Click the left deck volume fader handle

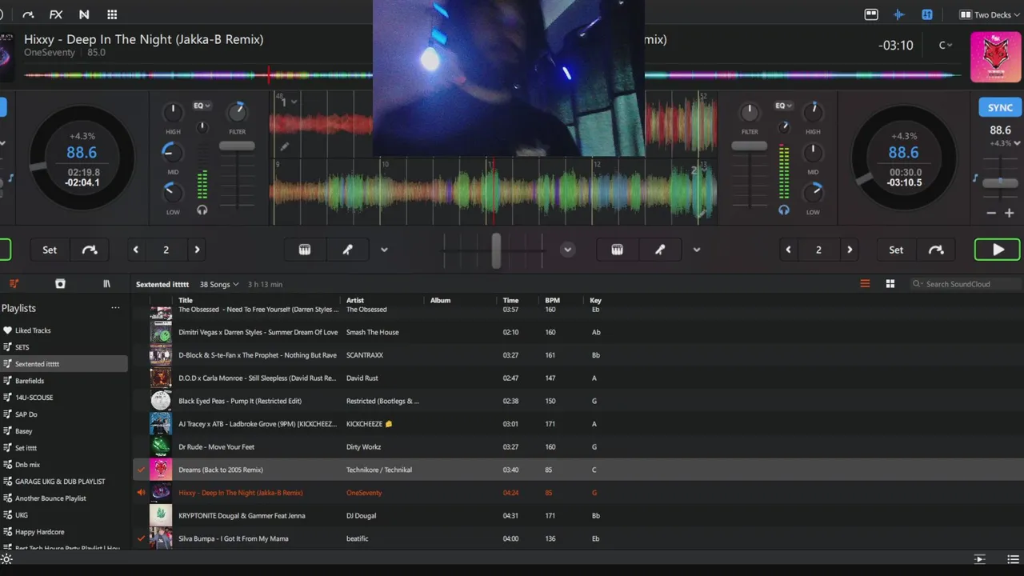point(237,146)
